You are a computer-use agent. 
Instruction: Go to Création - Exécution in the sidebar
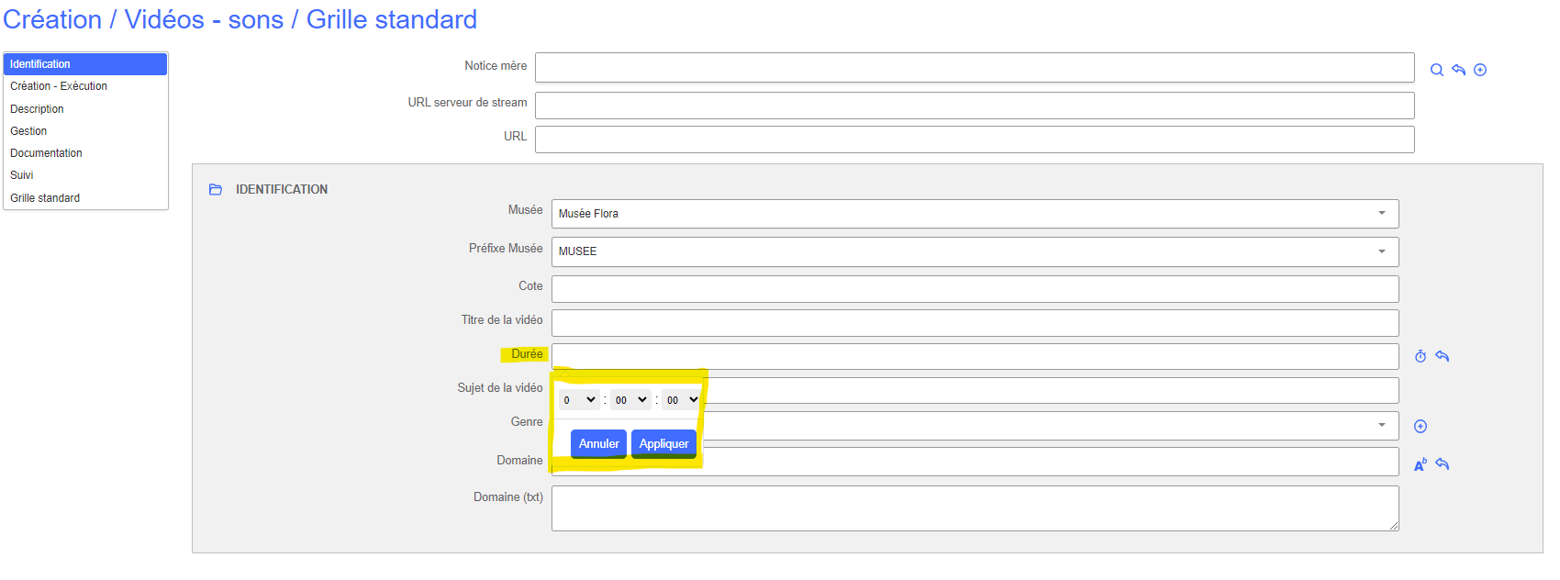(59, 86)
